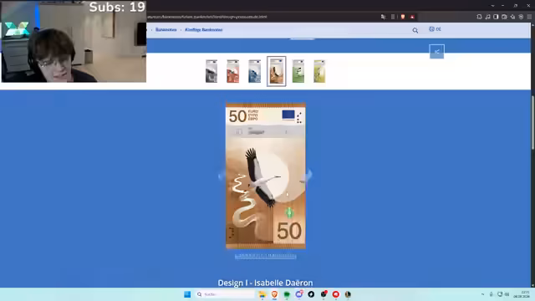
Task: Open the browser sidebar panel icon
Action: pyautogui.click(x=496, y=17)
